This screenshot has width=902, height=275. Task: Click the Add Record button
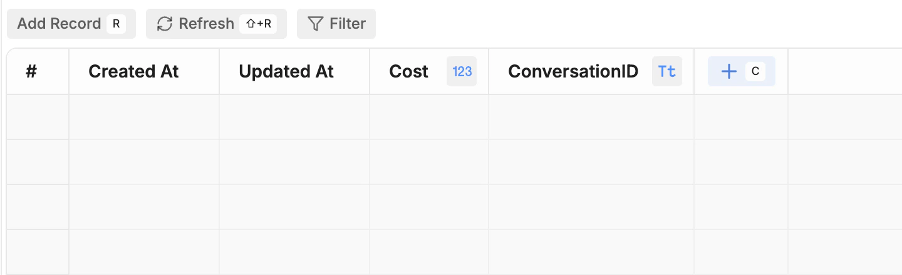(x=59, y=24)
